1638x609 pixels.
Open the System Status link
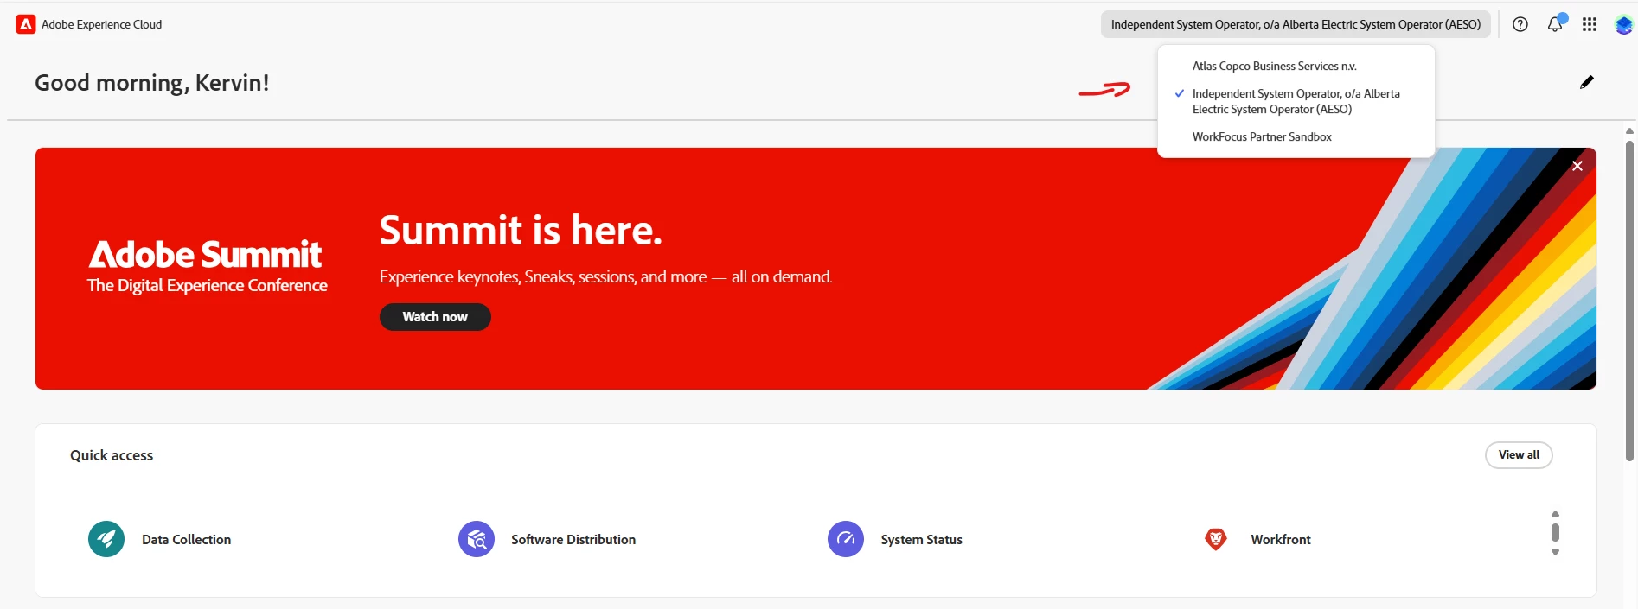coord(922,539)
